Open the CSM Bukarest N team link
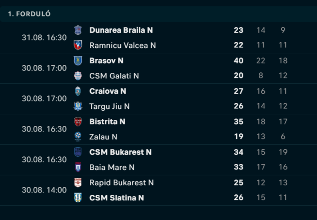The height and width of the screenshot is (220, 317). coord(120,152)
